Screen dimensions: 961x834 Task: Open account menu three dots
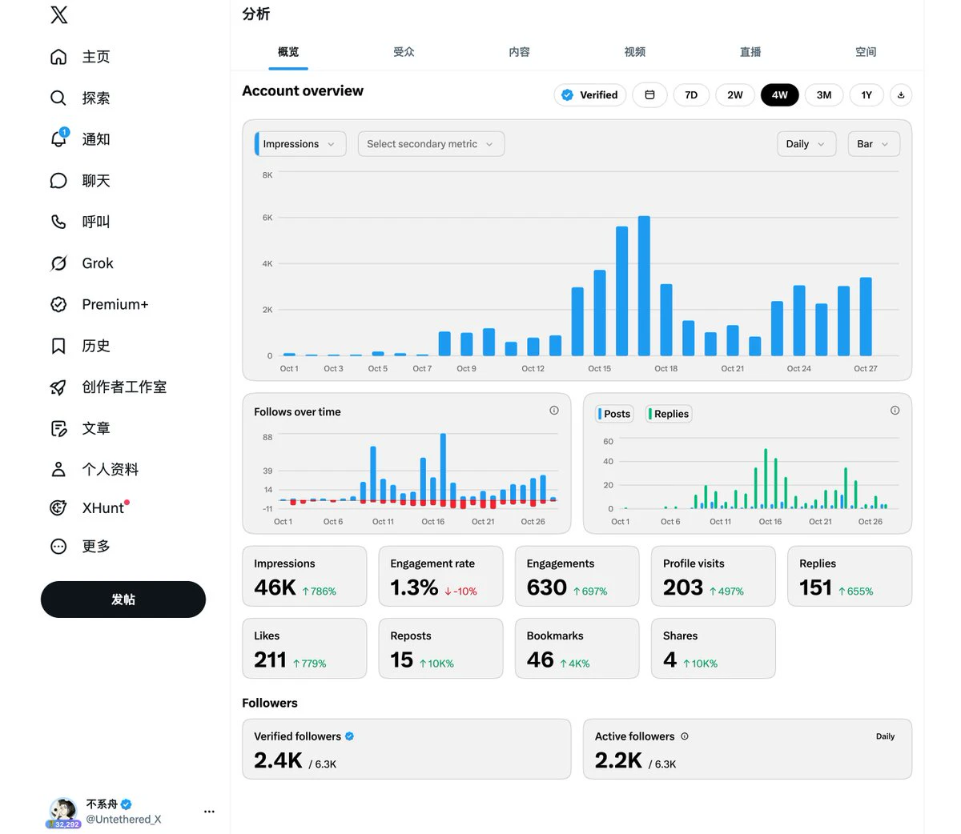tap(209, 812)
